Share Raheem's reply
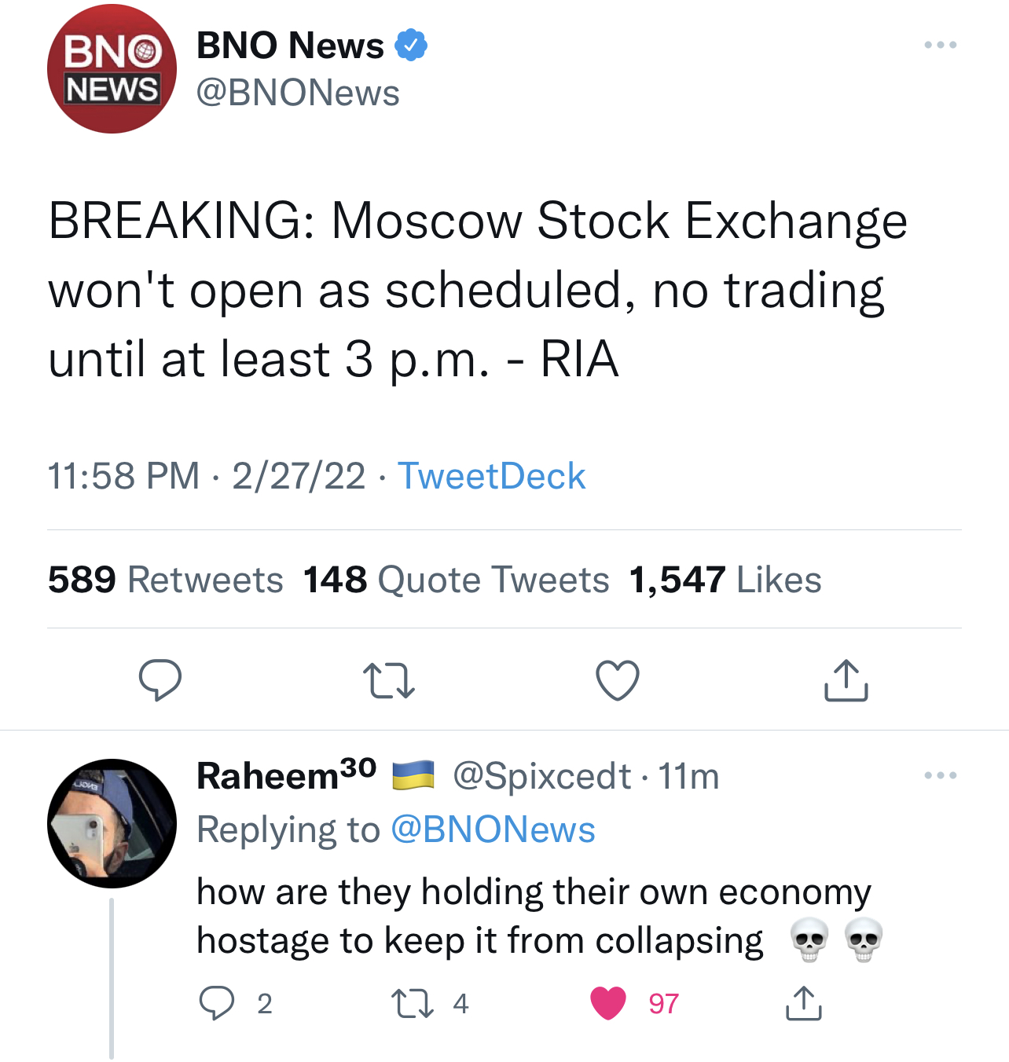This screenshot has height=1062, width=1009. pos(803,1003)
